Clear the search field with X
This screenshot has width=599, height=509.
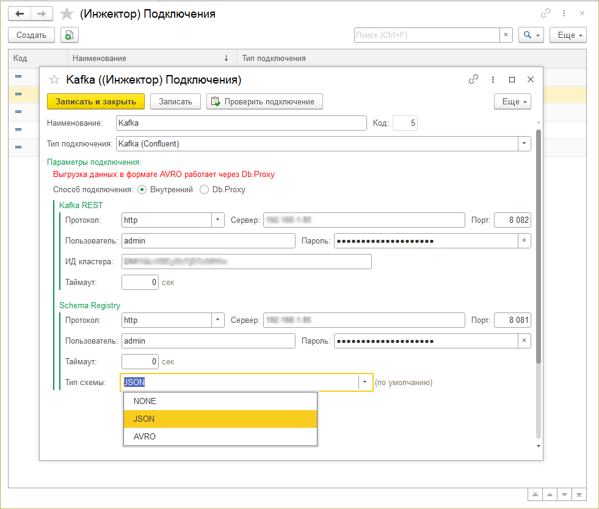[x=506, y=35]
